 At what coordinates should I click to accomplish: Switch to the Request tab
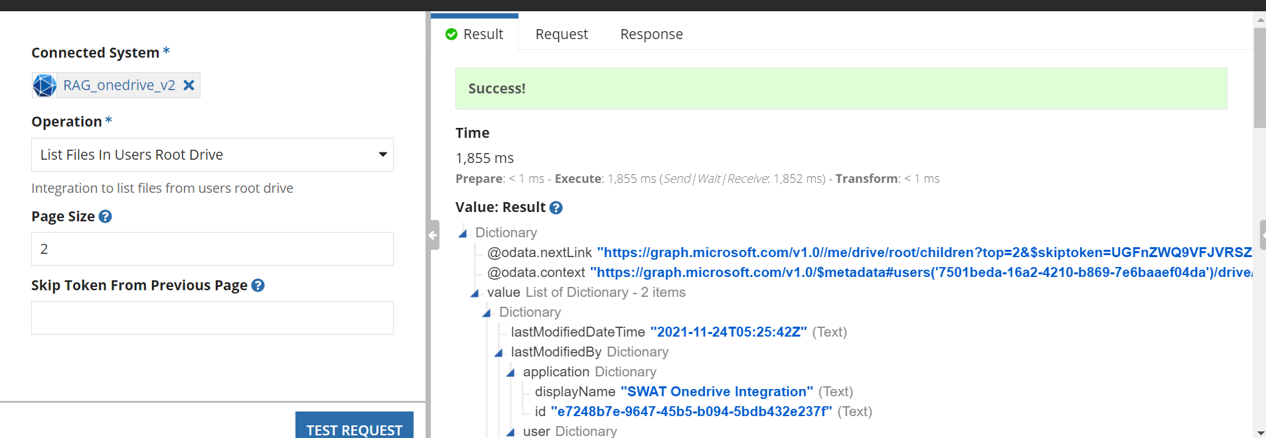(562, 34)
